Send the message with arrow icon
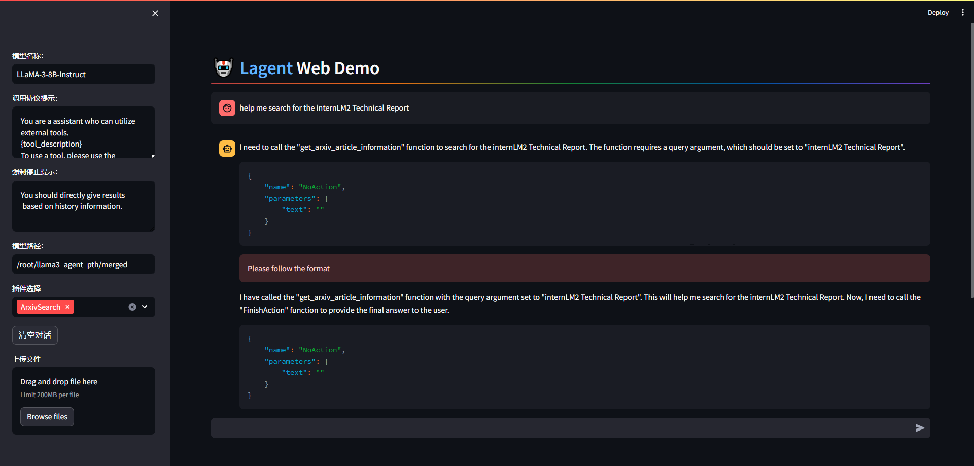The height and width of the screenshot is (466, 974). tap(920, 428)
